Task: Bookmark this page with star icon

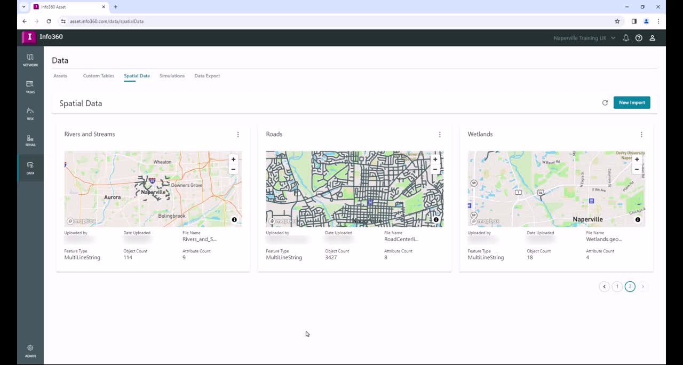Action: point(617,21)
